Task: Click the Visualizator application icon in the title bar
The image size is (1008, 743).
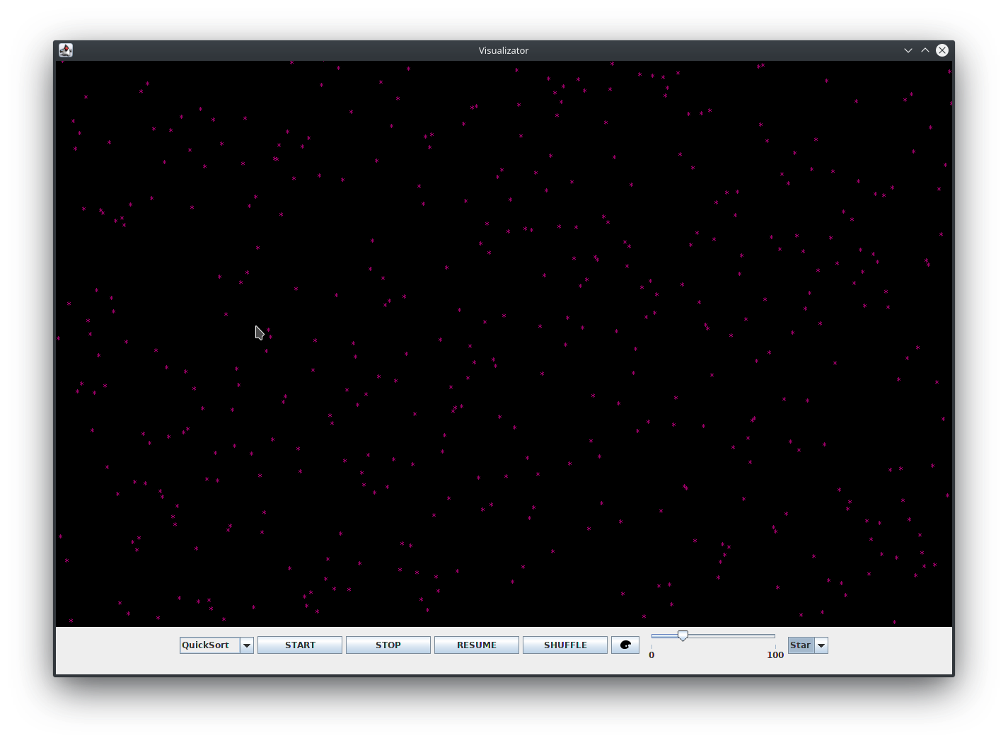Action: (x=66, y=50)
